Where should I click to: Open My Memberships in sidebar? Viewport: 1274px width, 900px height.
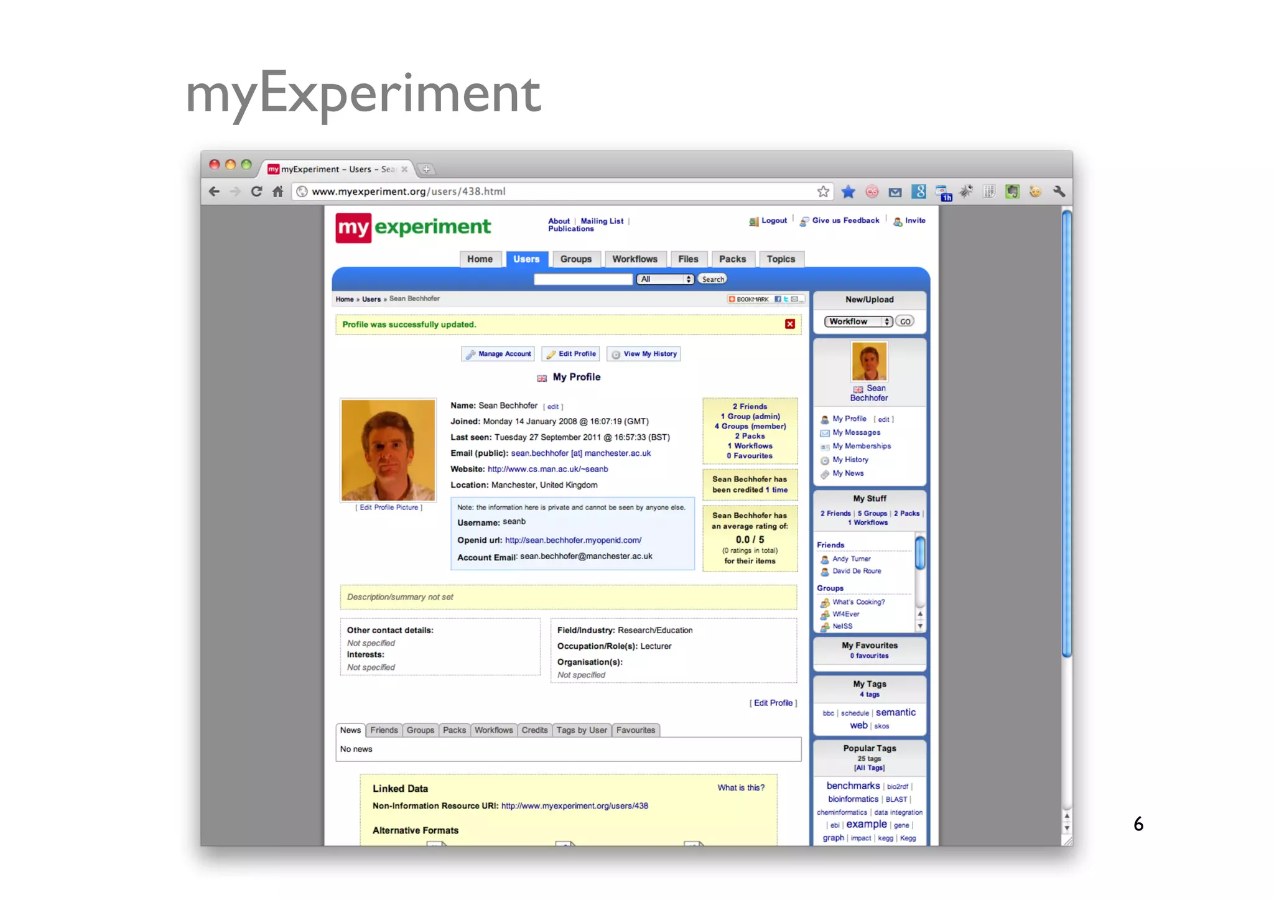(x=862, y=447)
